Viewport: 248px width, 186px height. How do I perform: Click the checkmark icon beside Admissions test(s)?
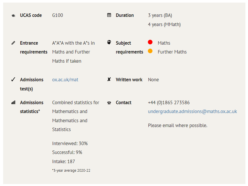tap(13, 79)
